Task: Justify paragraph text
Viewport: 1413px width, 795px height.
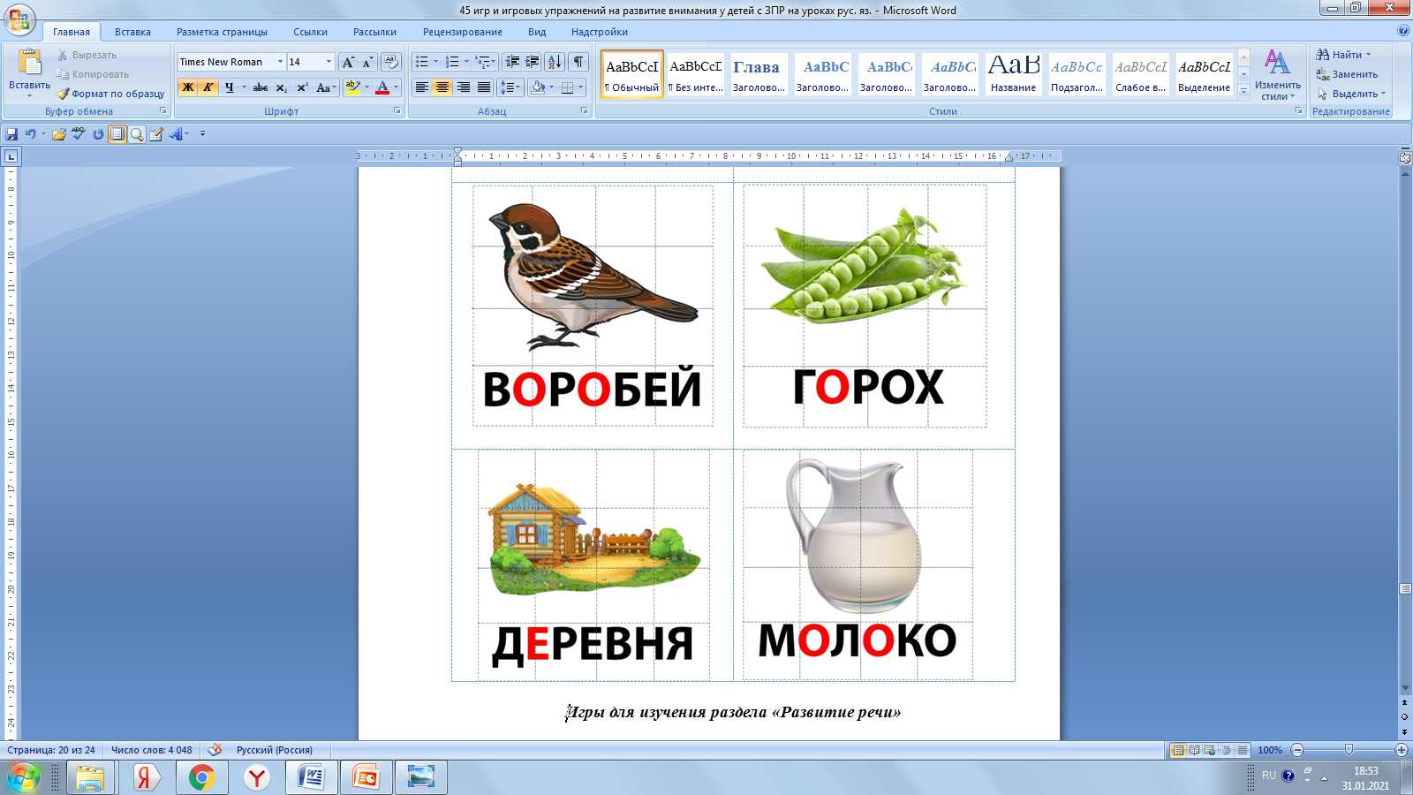Action: (484, 87)
